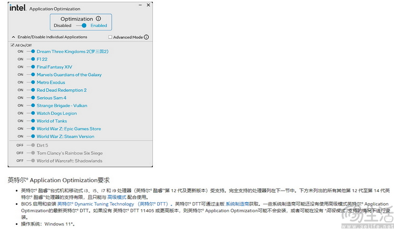Turn on Tom Clancy's Rainbow Six Siege toggle

click(x=31, y=153)
